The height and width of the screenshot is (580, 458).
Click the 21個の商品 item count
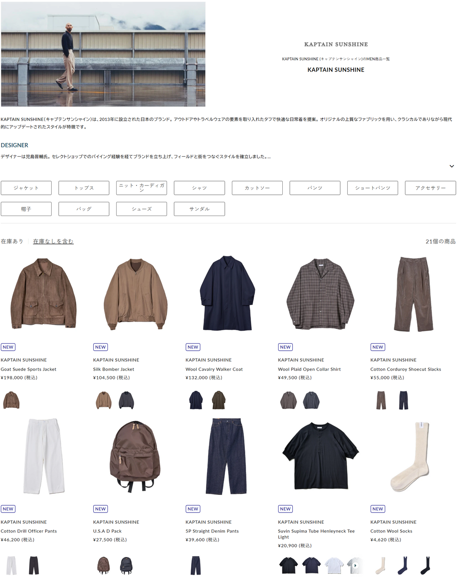[441, 241]
